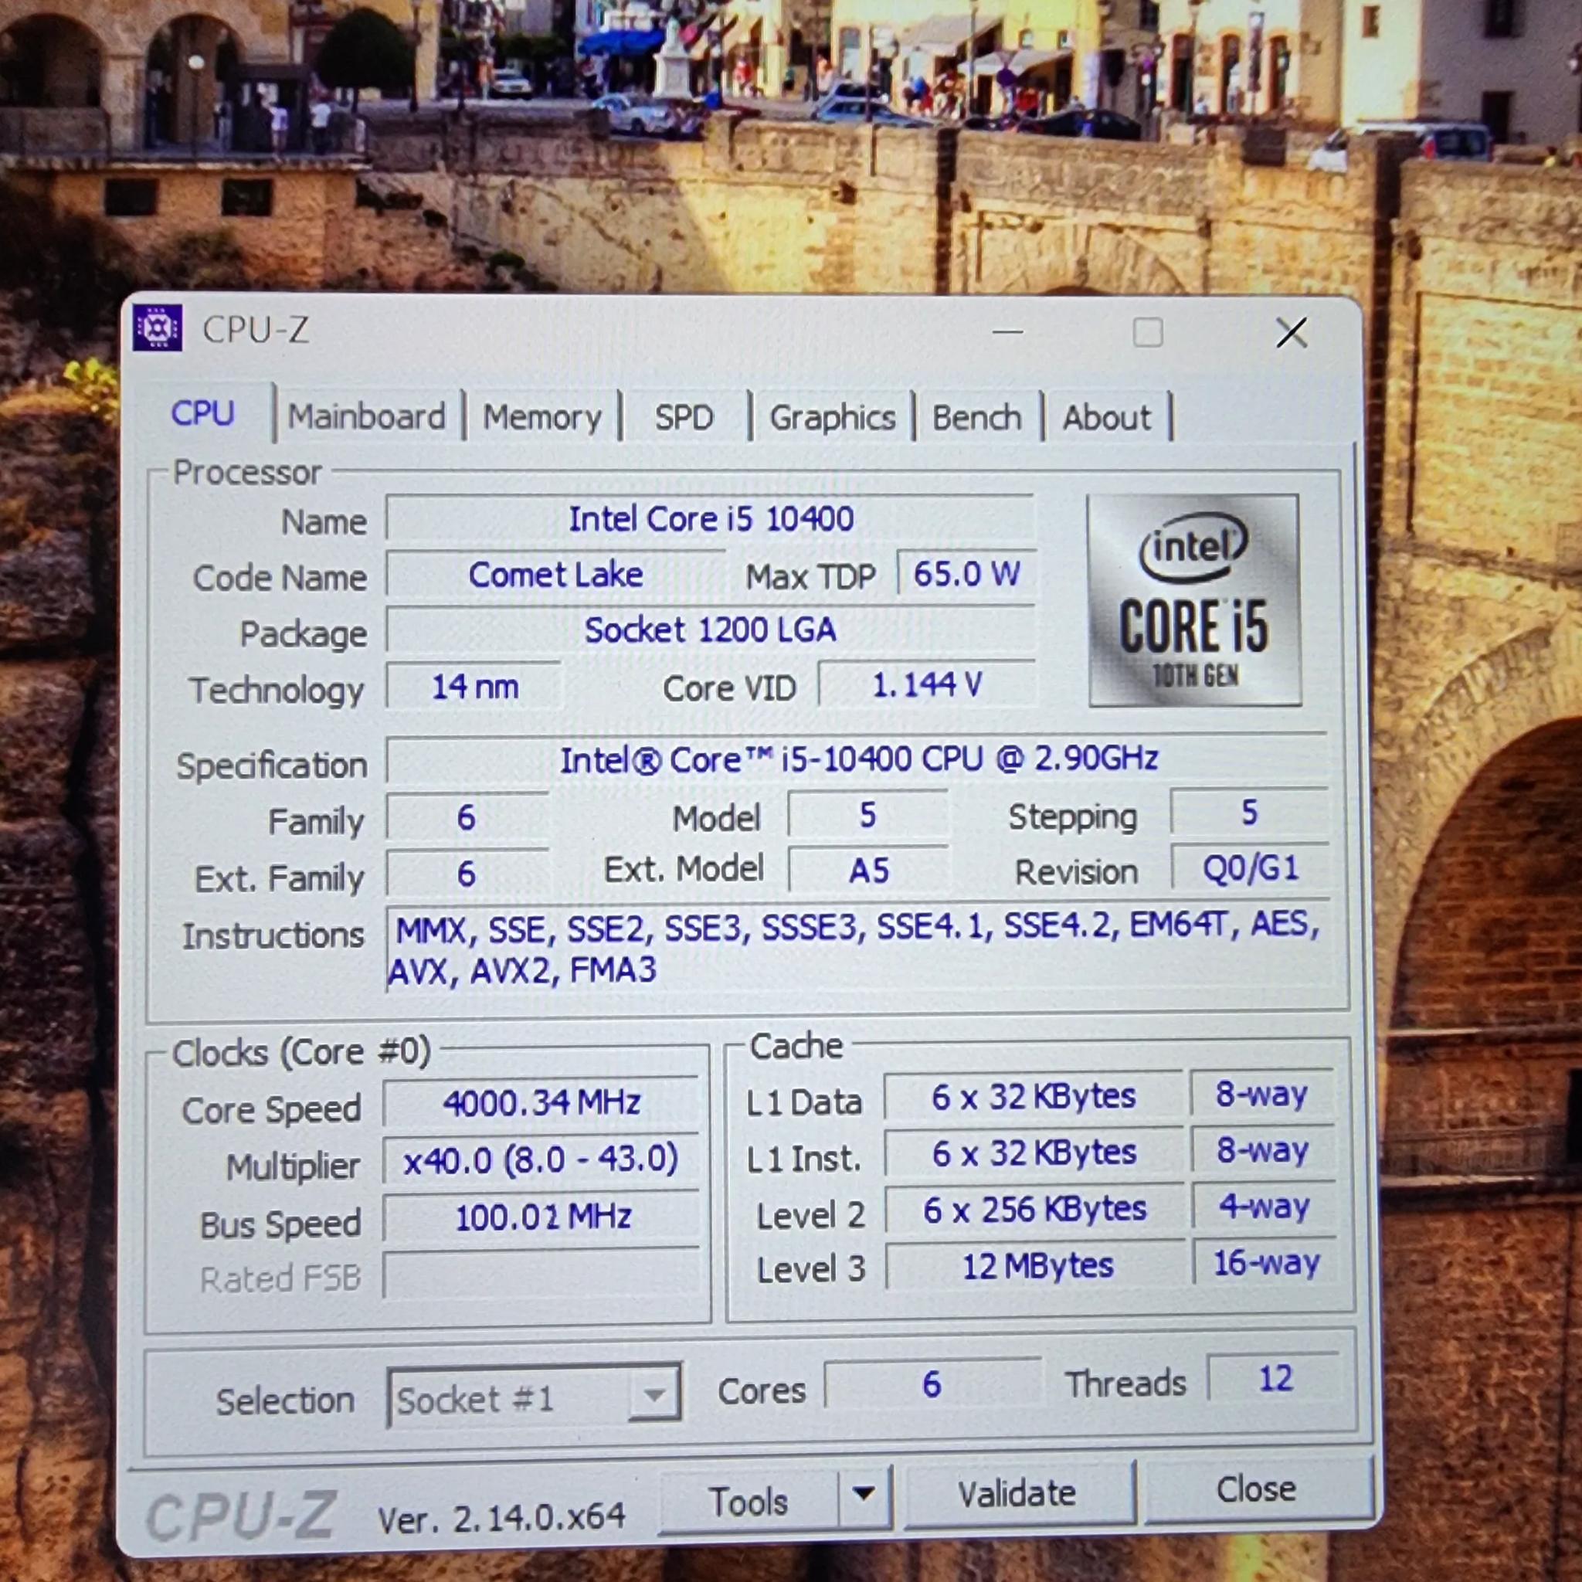The height and width of the screenshot is (1582, 1582).
Task: Click the L1 Data value '6 x 32 KBytes'
Action: click(1034, 1095)
